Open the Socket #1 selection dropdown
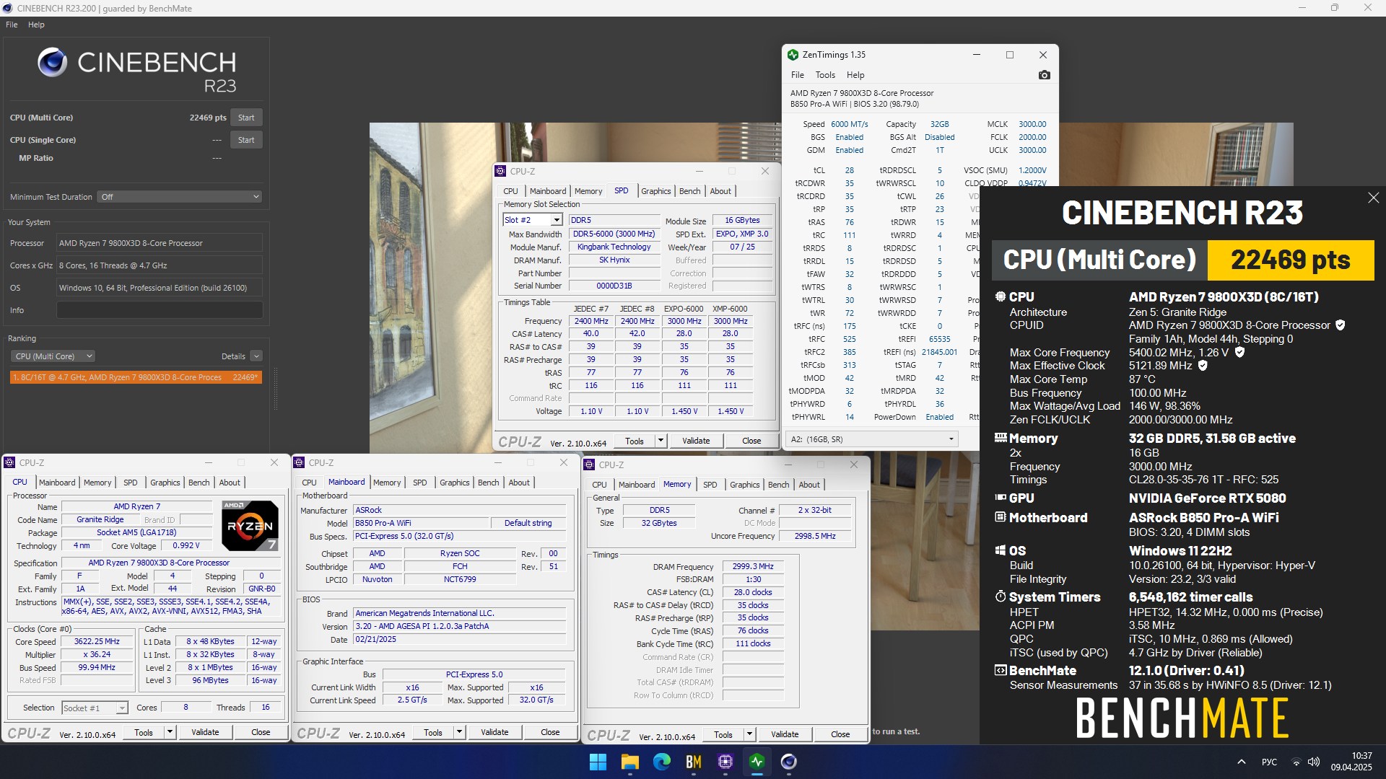Viewport: 1386px width, 779px height. point(95,708)
